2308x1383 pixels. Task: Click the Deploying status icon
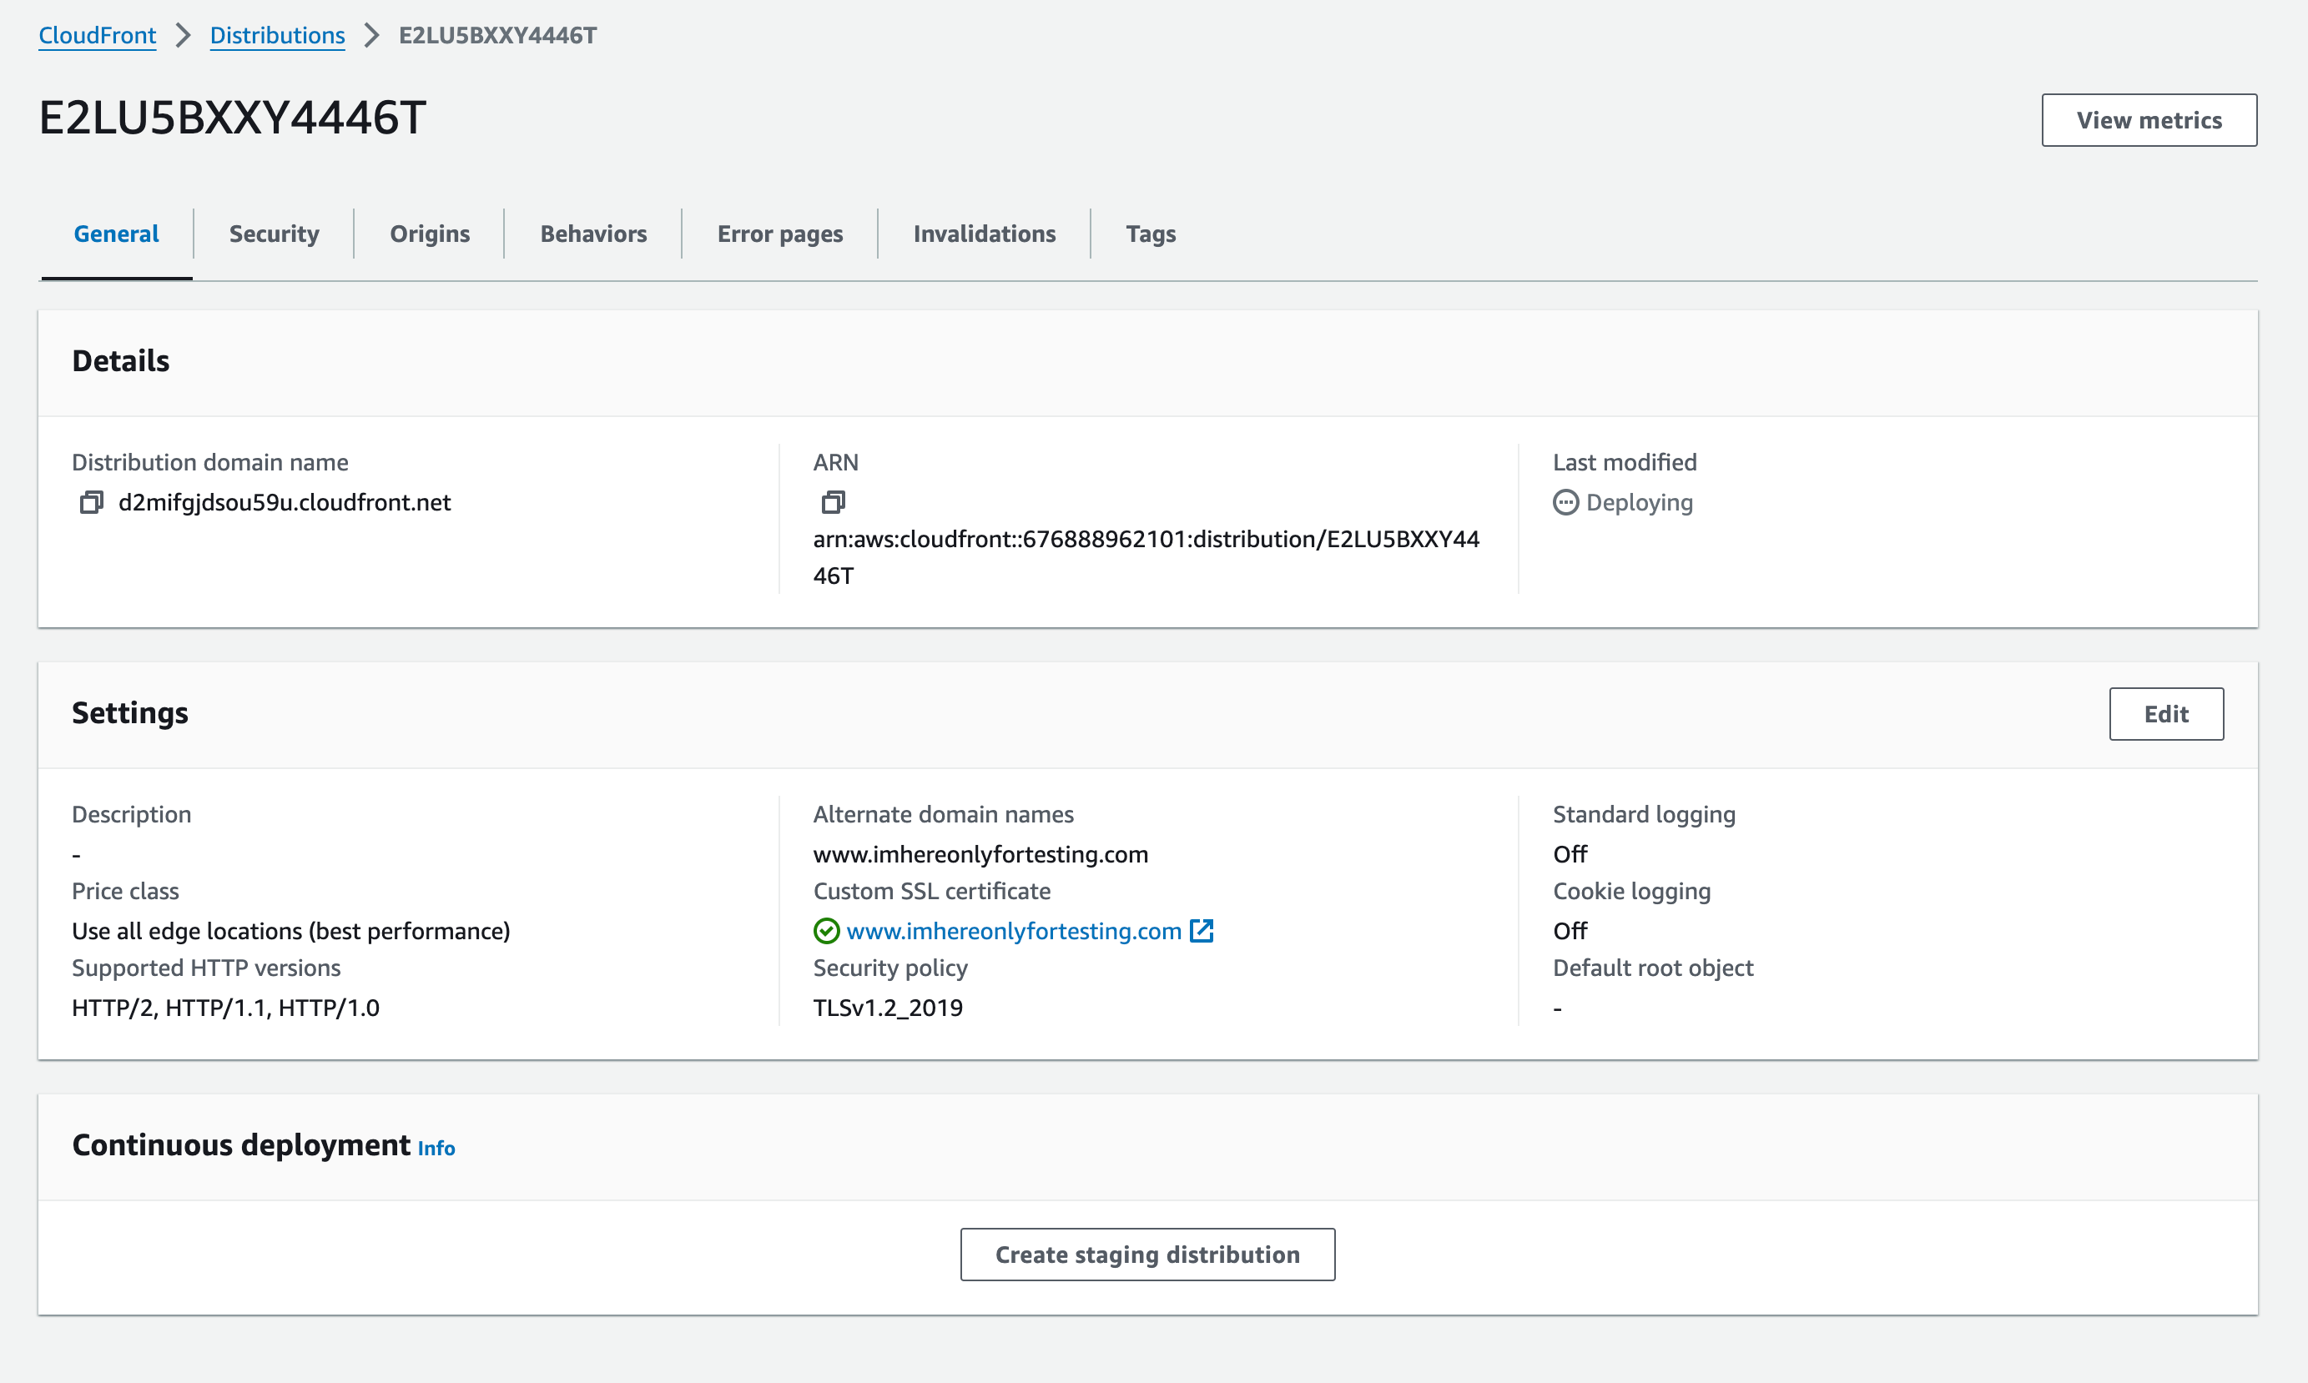1565,502
